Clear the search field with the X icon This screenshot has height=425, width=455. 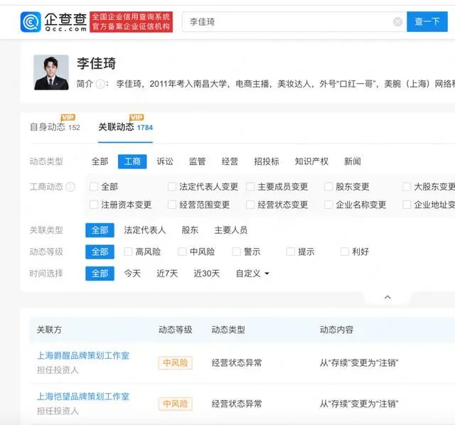pos(397,22)
